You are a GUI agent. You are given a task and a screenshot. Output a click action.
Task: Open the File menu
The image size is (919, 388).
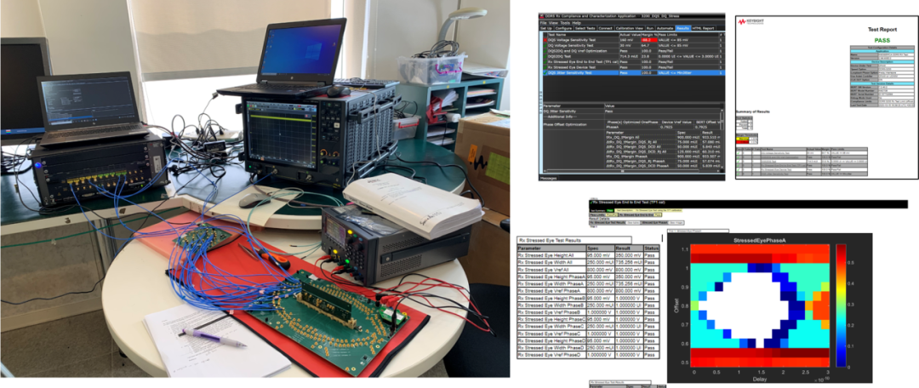pos(543,23)
